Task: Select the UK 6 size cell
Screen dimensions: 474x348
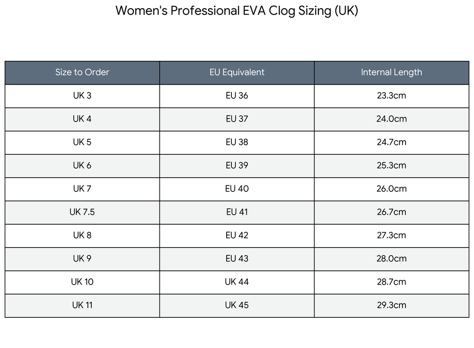Action: coord(82,166)
